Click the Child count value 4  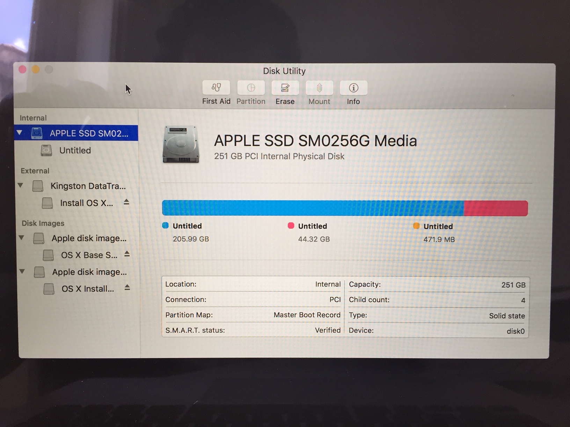(523, 300)
